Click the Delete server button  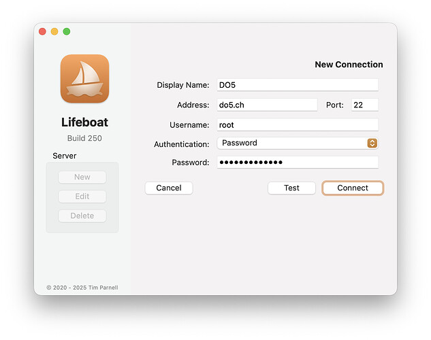[82, 216]
